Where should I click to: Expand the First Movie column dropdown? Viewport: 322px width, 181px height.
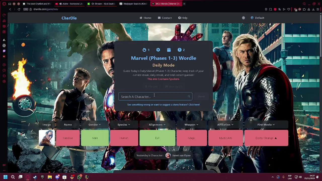point(266,125)
